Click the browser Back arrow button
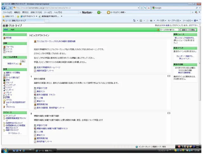This screenshot has width=203, height=157. (x=3, y=8)
